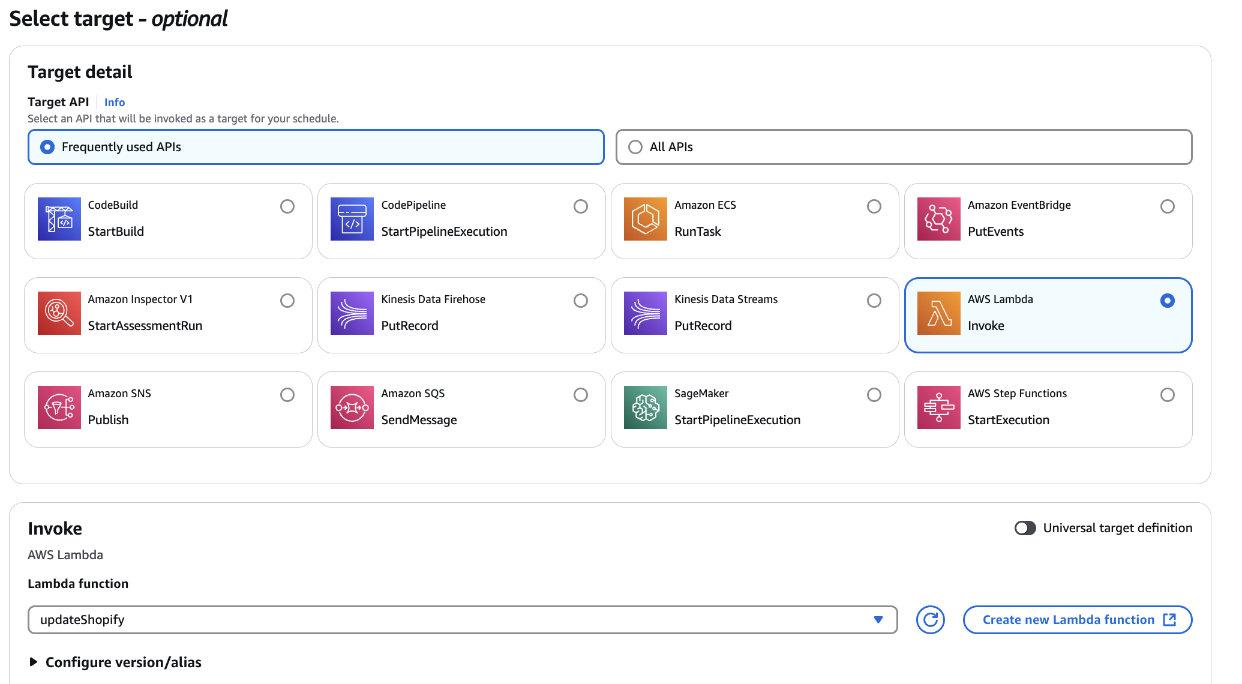Click the AWS Step Functions icon

pyautogui.click(x=939, y=407)
